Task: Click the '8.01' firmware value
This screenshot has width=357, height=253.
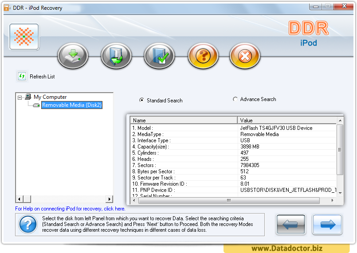Action: (x=245, y=183)
